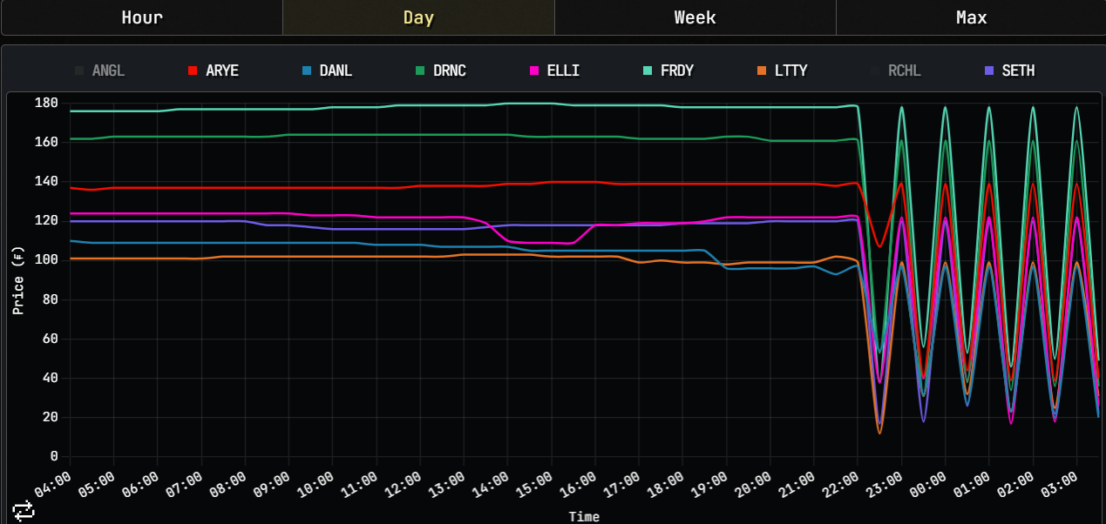Click the blue DANL legend color box

306,71
